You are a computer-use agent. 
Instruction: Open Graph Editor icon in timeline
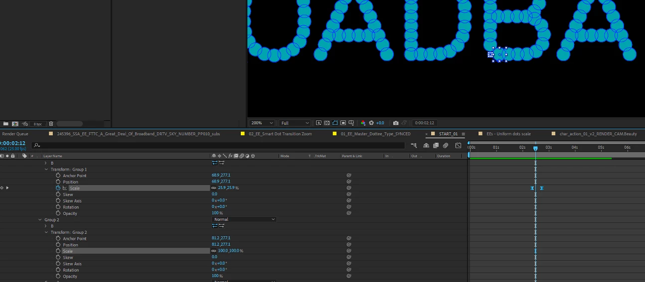[x=458, y=145]
